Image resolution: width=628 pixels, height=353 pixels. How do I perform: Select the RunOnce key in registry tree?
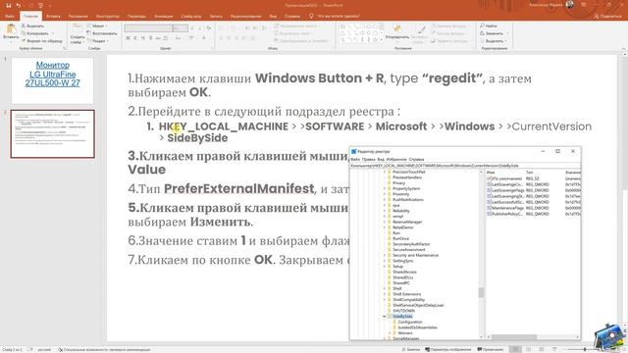[x=400, y=238]
